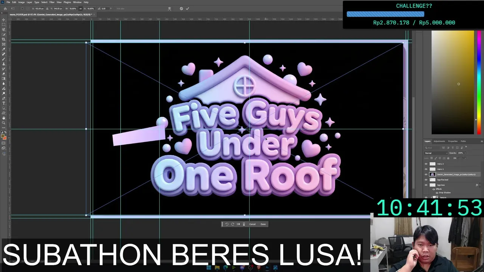Click the Cancel transform icon in options bar
Screen dimensions: 484x272
181,8
